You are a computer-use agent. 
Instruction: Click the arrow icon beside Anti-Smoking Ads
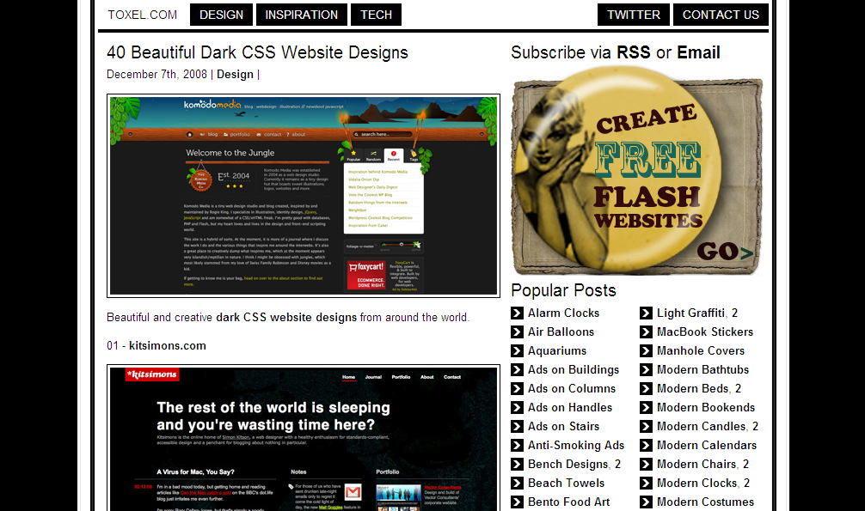(x=517, y=446)
